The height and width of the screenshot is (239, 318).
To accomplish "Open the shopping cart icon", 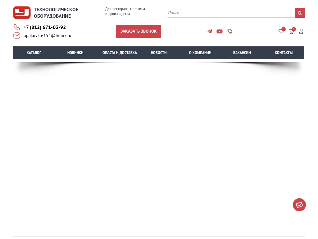I will click(x=291, y=31).
